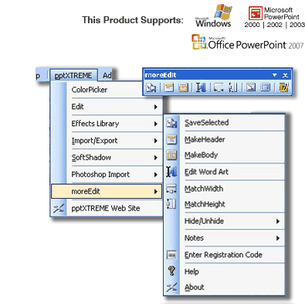Image resolution: width=305 pixels, height=304 pixels.
Task: Click SaveSelected icon in moreEdit toolbar
Action: coord(151,87)
